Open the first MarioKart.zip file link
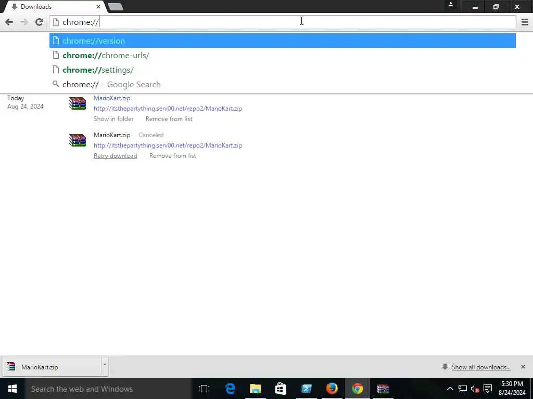The width and height of the screenshot is (533, 399). [x=112, y=98]
